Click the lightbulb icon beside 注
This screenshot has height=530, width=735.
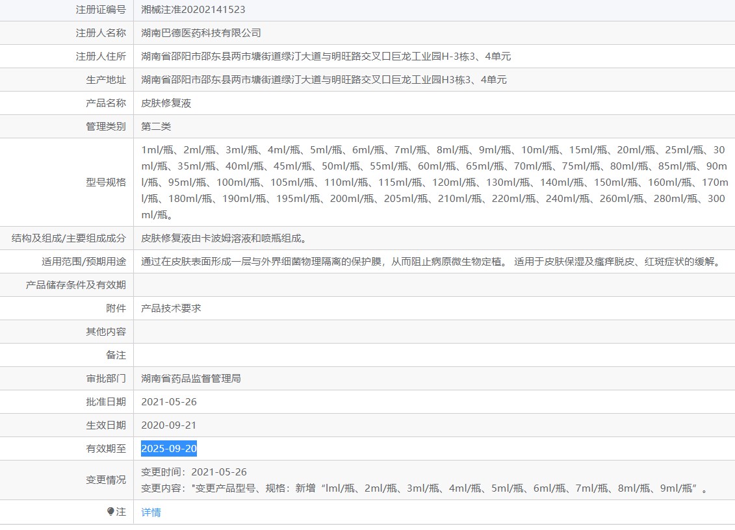[x=110, y=512]
